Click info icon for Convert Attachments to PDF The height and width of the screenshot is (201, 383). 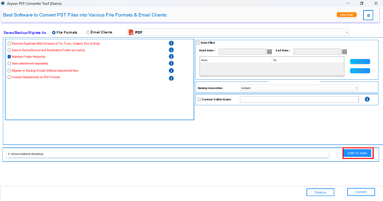click(171, 78)
